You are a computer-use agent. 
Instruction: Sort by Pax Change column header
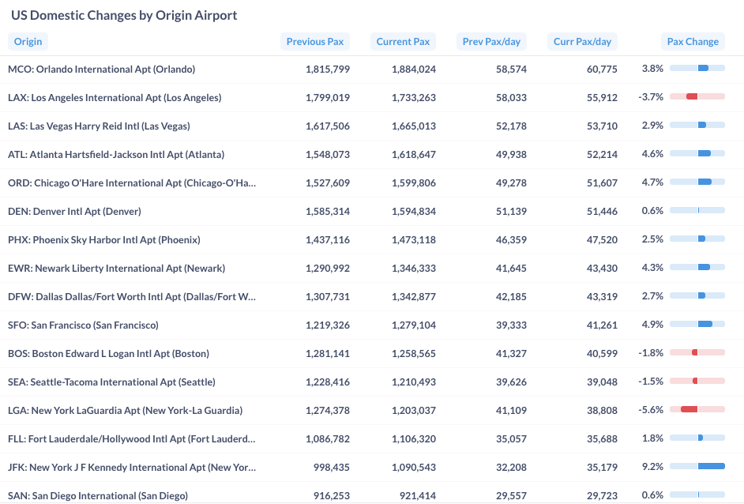click(x=693, y=42)
